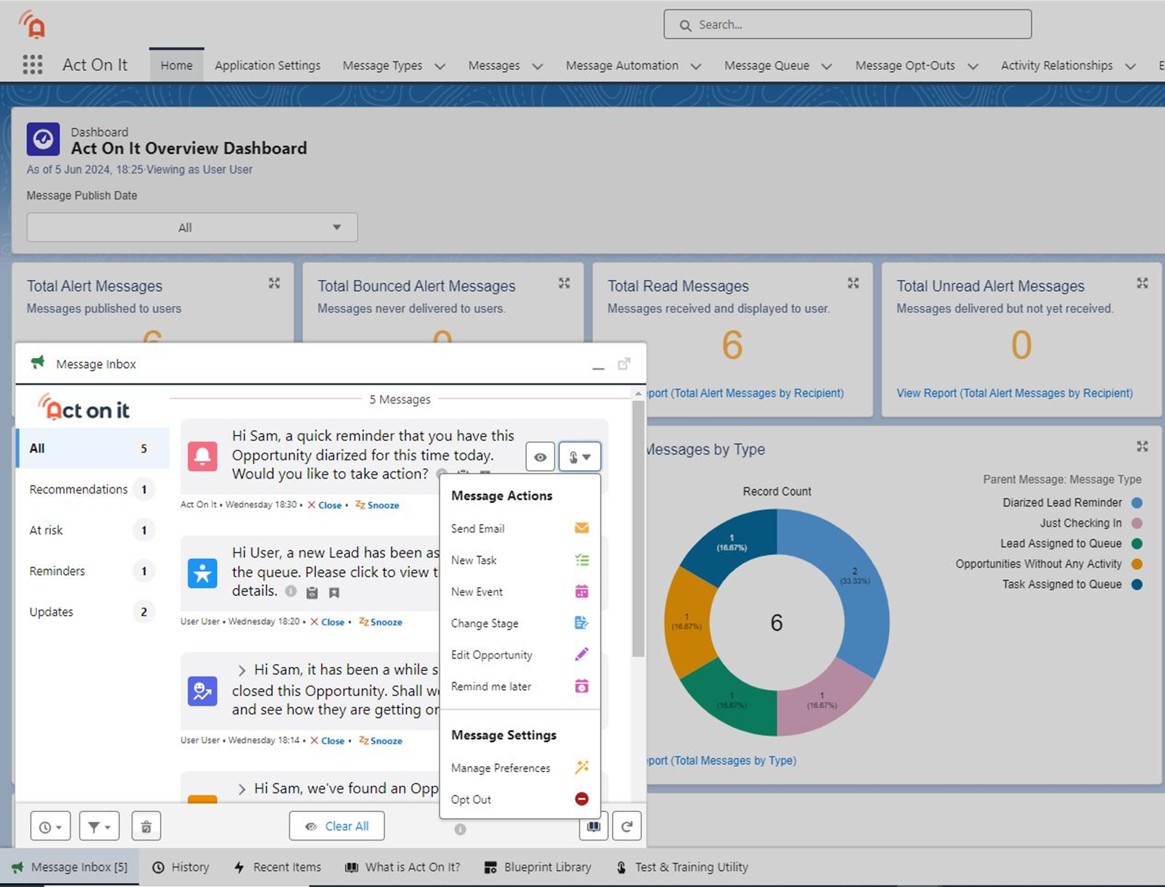Viewport: 1165px width, 887px height.
Task: Click the New Event calendar icon
Action: click(x=581, y=591)
